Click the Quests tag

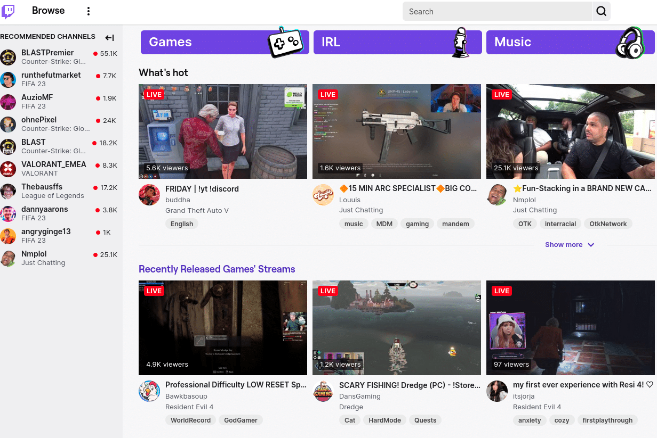tap(425, 420)
